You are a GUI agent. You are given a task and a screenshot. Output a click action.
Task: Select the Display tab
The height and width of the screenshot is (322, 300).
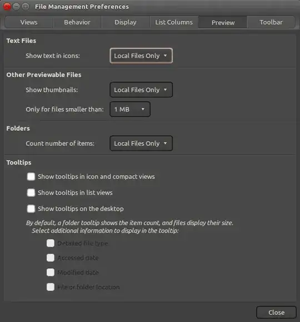click(126, 22)
